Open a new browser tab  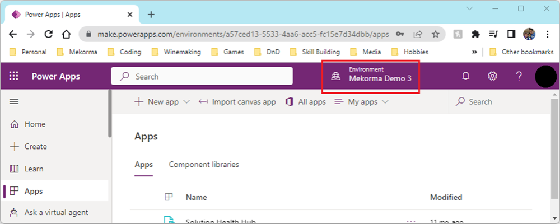pyautogui.click(x=151, y=15)
